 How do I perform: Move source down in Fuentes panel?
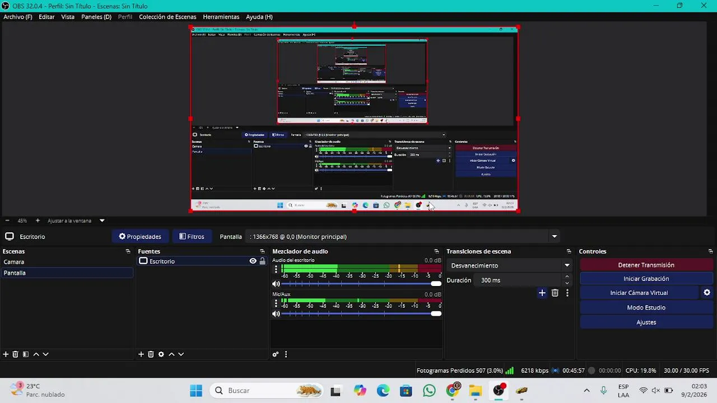coord(180,354)
